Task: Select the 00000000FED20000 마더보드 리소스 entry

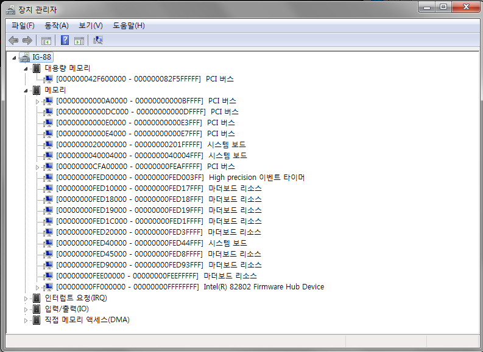Action: click(158, 232)
